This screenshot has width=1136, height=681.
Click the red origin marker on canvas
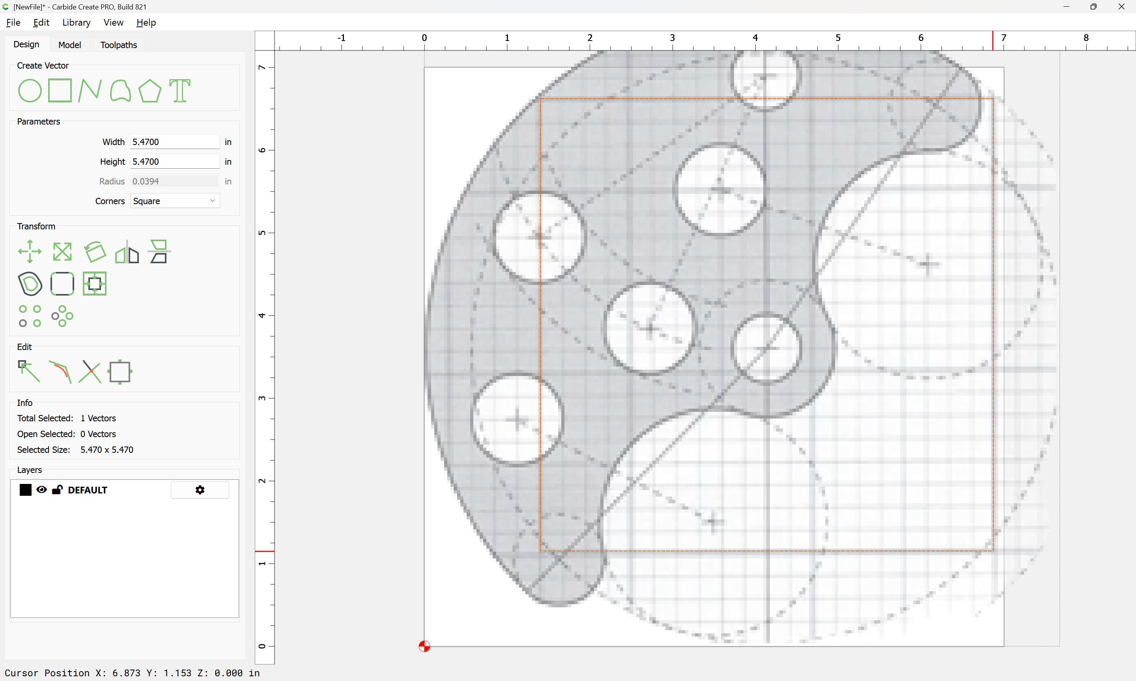pyautogui.click(x=424, y=646)
